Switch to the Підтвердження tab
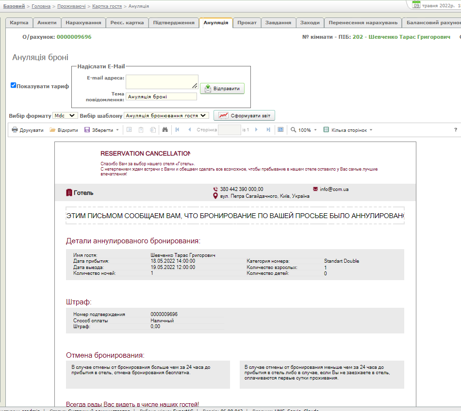The width and height of the screenshot is (461, 411). point(174,23)
